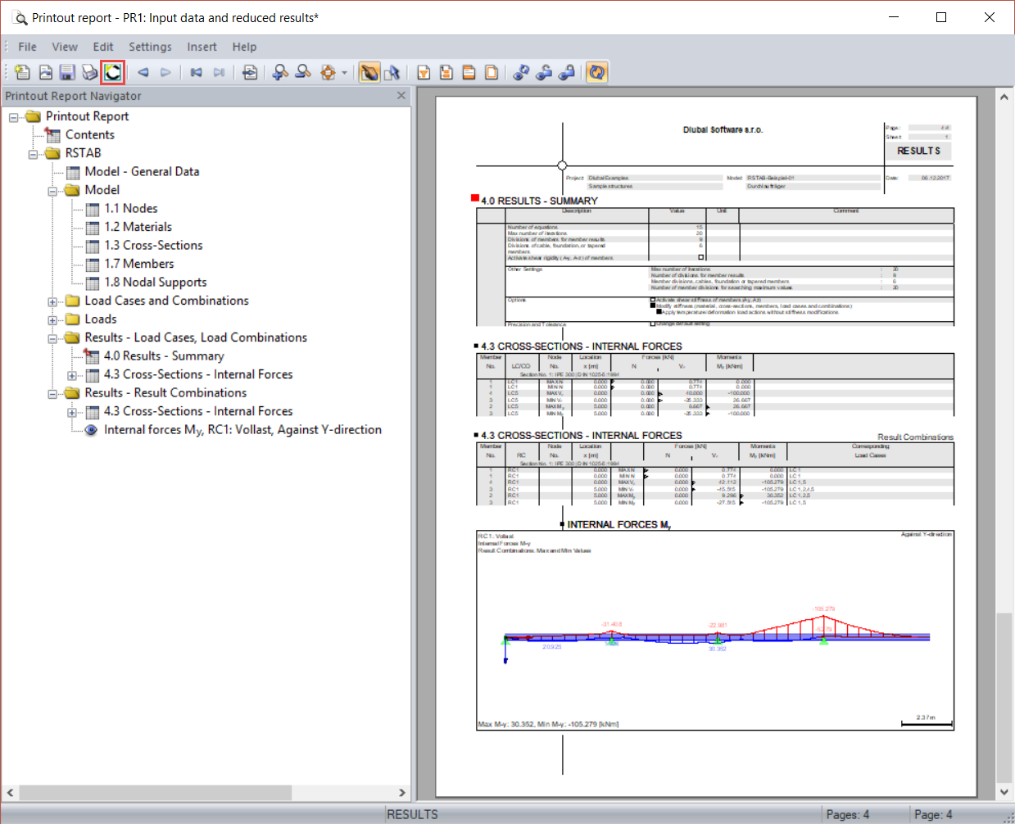Open the Settings menu
Image resolution: width=1015 pixels, height=824 pixels.
[x=150, y=47]
